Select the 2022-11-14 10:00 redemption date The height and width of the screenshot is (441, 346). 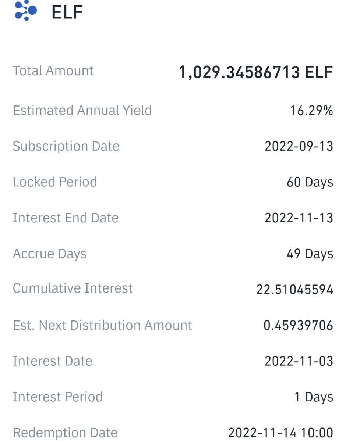(x=281, y=433)
